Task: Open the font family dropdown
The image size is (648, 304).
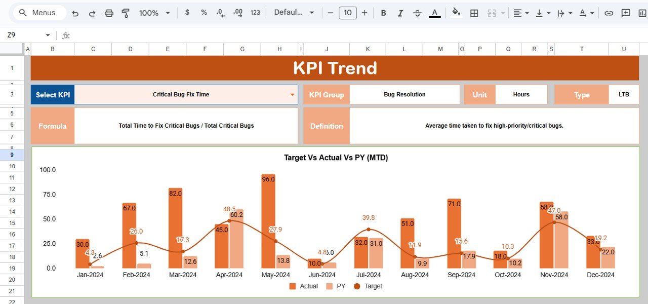Action: [x=294, y=13]
